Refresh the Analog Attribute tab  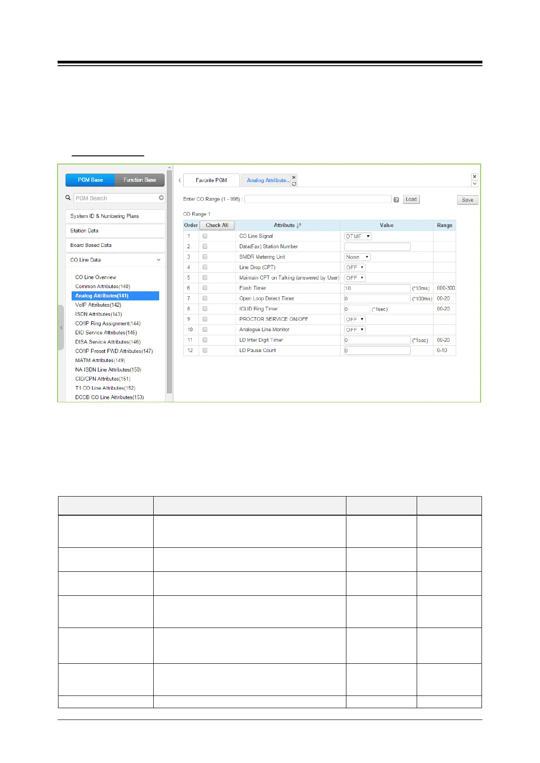click(x=294, y=184)
